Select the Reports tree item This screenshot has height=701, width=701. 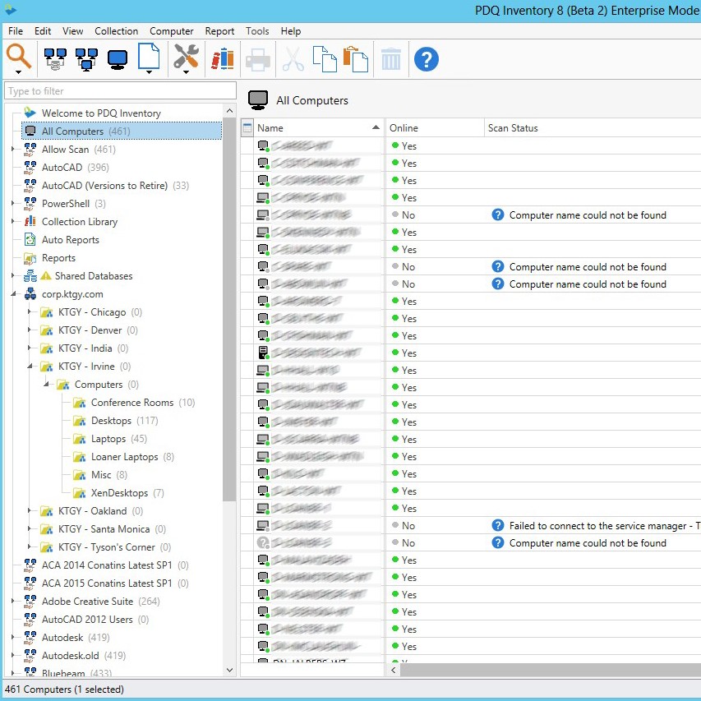click(58, 257)
